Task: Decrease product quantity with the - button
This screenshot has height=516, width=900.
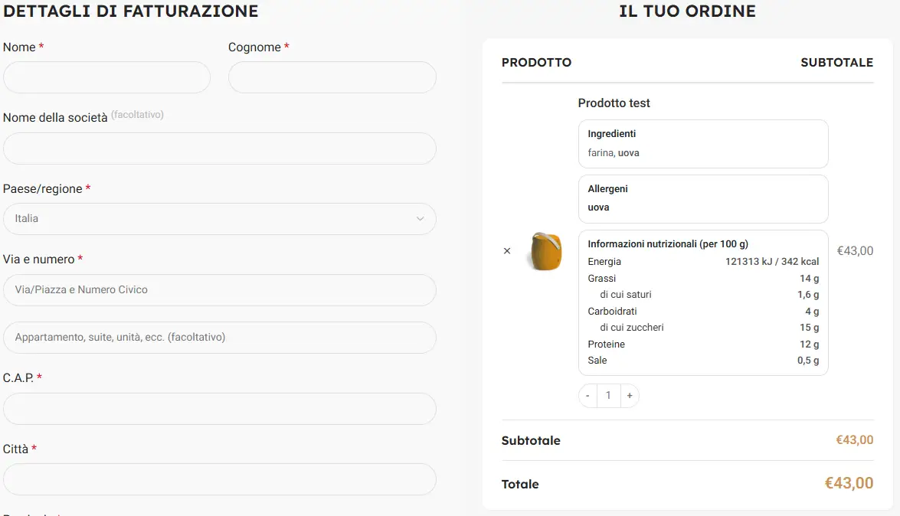Action: (587, 395)
